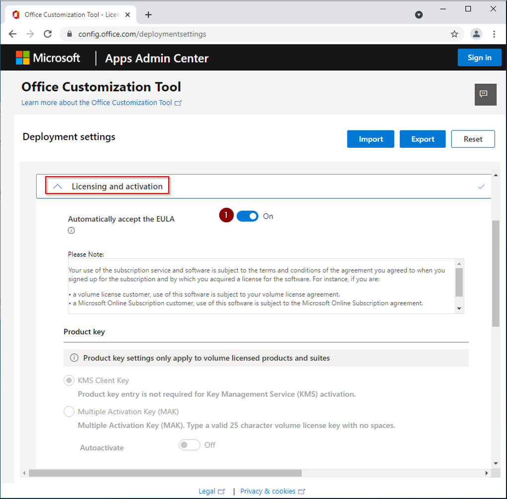Click the Office icon on the browser tab
Viewport: 507px width, 499px height.
coord(16,14)
